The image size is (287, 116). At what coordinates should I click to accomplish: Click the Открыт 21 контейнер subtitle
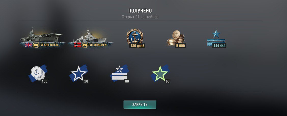coord(140,17)
